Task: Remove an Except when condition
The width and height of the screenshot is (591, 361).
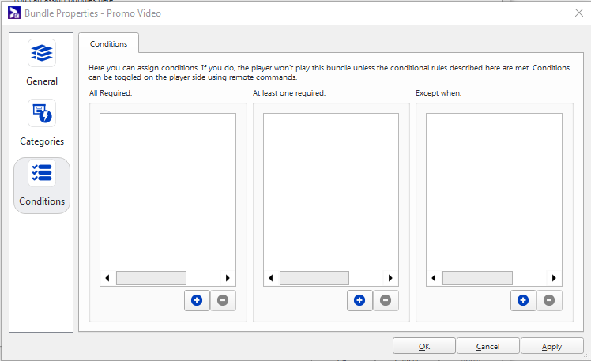Action: click(x=549, y=300)
